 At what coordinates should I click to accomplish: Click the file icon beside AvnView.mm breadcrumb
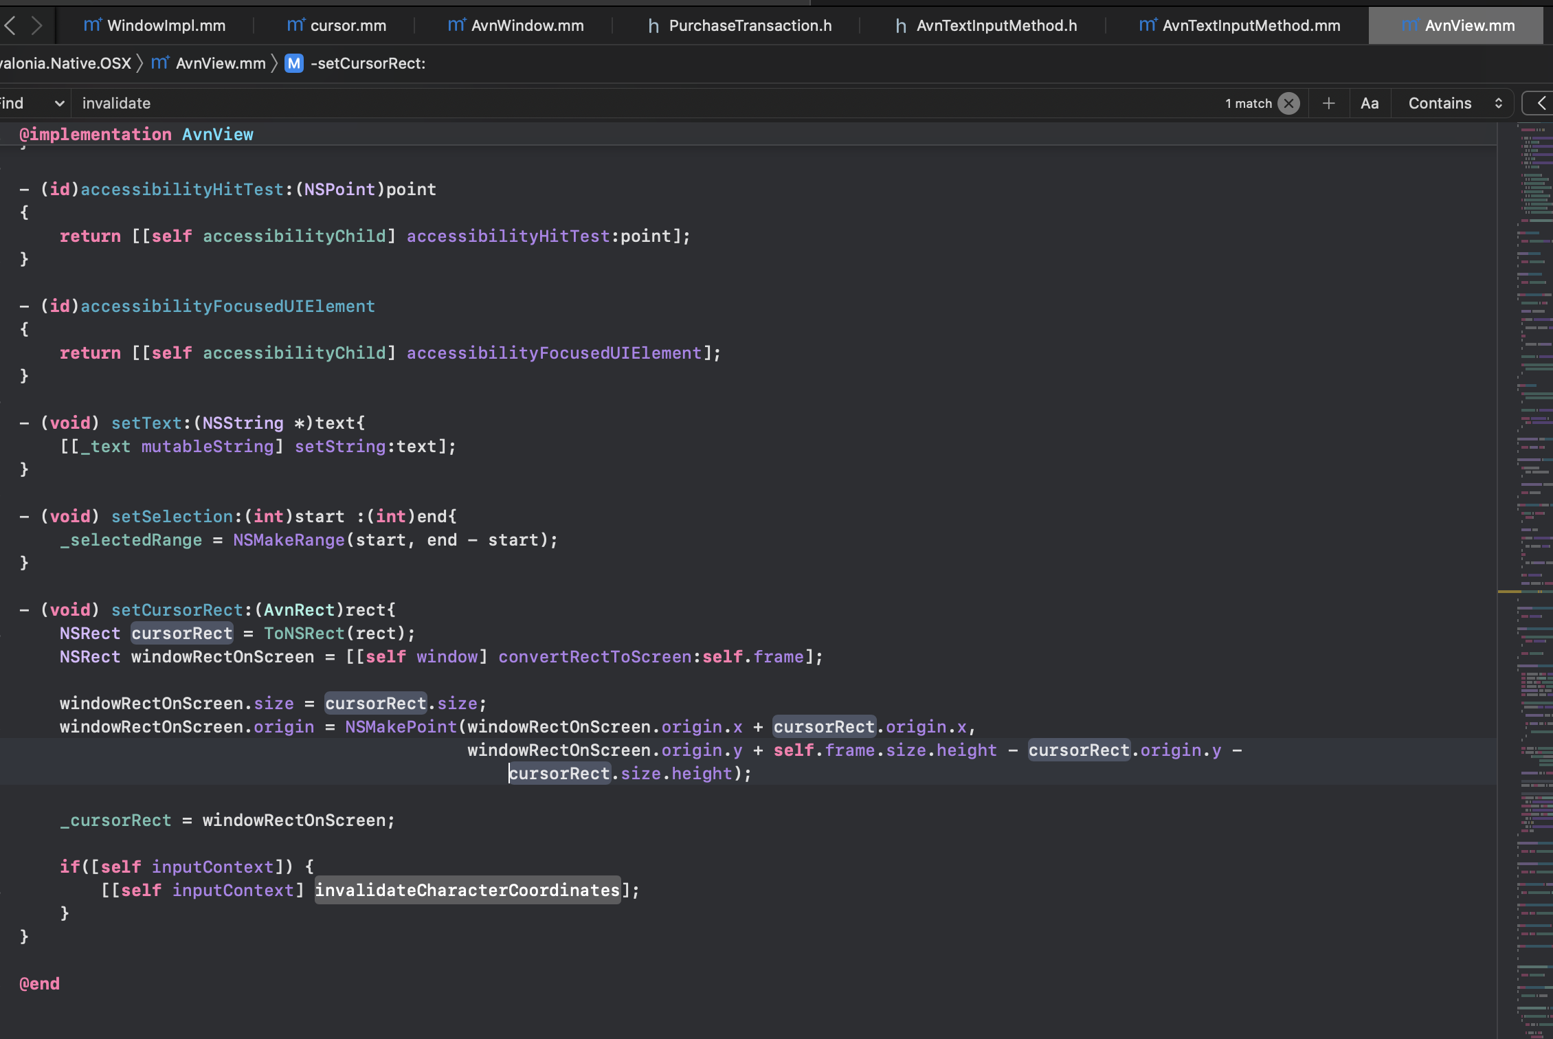[x=159, y=63]
